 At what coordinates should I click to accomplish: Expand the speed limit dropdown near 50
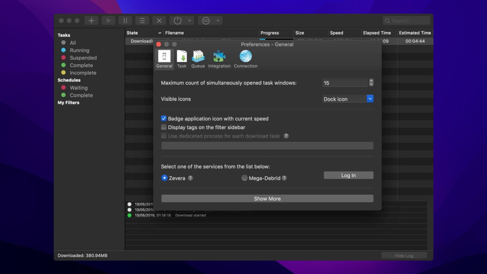coord(218,20)
